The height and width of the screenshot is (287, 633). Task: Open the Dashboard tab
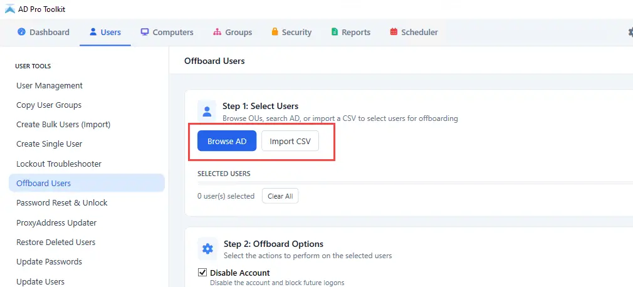click(43, 33)
